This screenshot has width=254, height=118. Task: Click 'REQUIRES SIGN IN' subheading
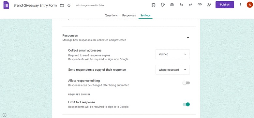coord(79,95)
